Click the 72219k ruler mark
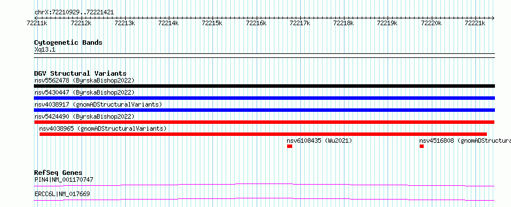 388,23
